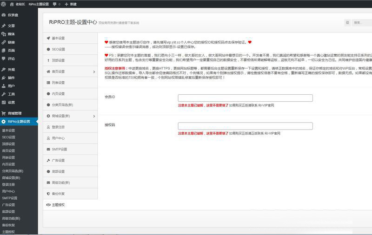
Task: Click the 商城管理 shopping cart icon
Action: pos(4,113)
